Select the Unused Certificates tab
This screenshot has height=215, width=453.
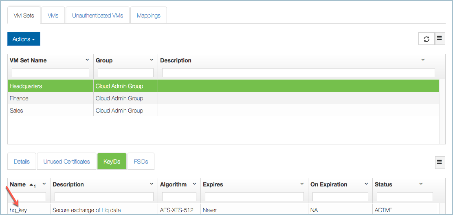66,162
